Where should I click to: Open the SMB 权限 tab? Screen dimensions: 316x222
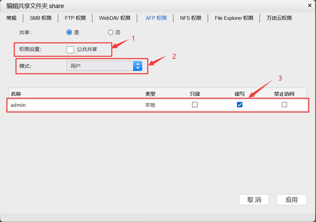(x=41, y=18)
